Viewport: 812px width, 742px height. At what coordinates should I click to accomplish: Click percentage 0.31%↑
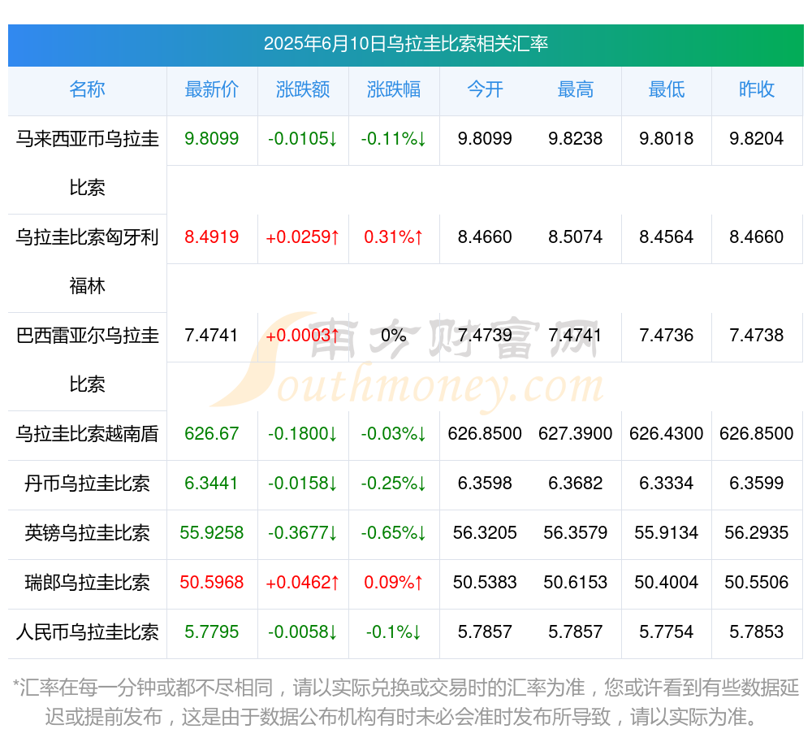click(x=394, y=236)
